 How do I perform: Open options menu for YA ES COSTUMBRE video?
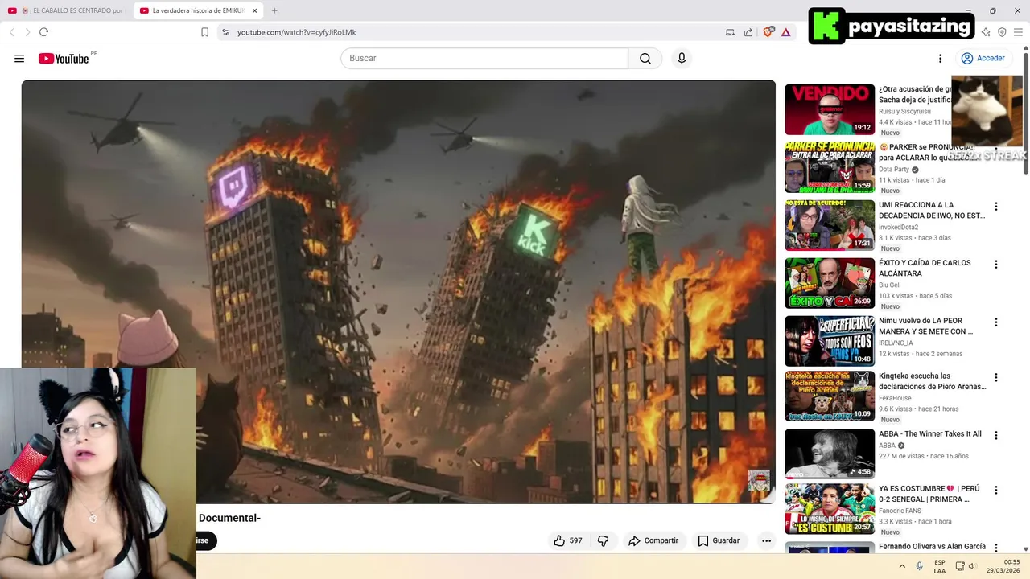click(x=995, y=490)
